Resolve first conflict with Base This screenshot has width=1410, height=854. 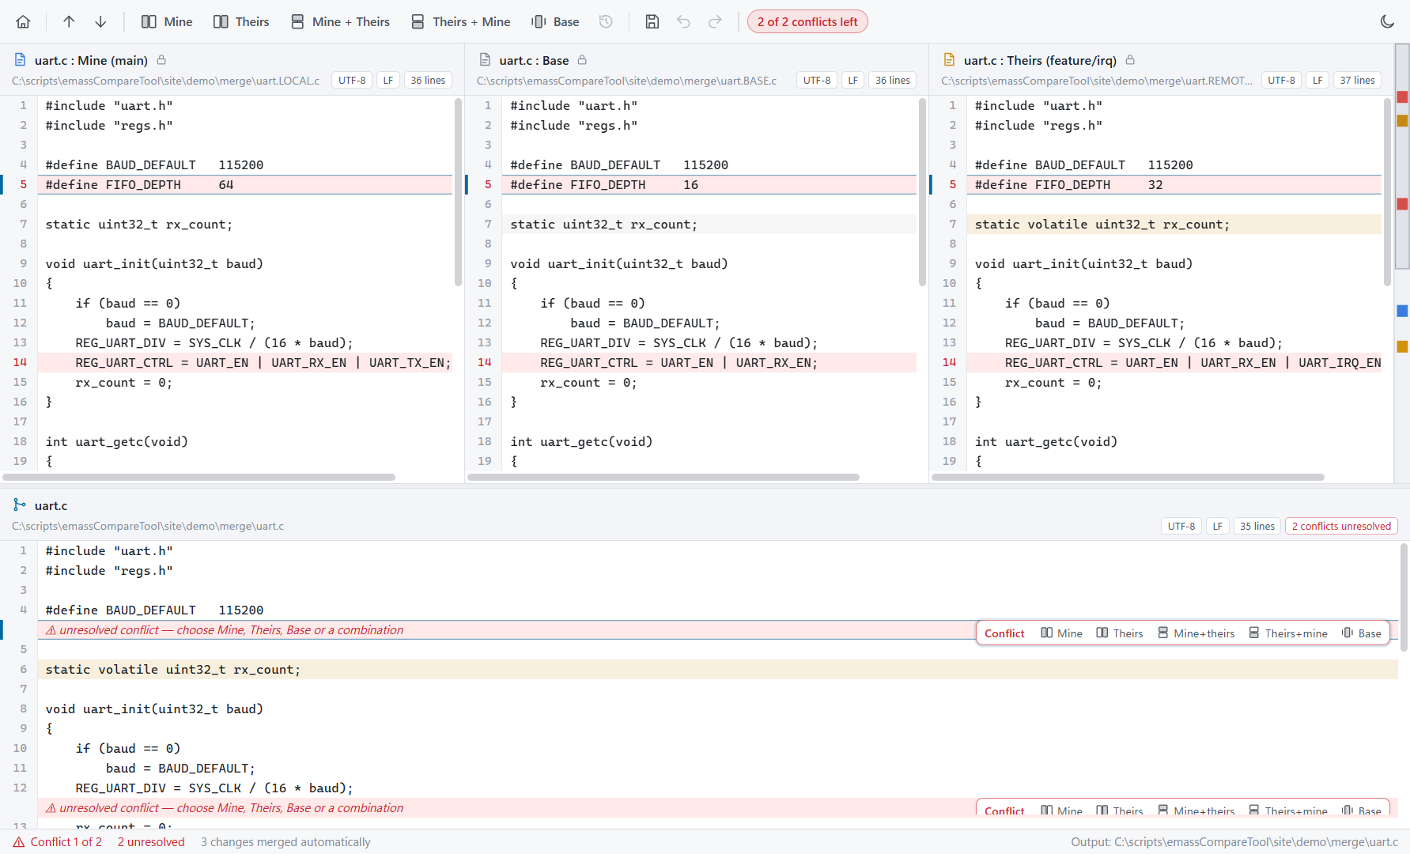[1362, 633]
